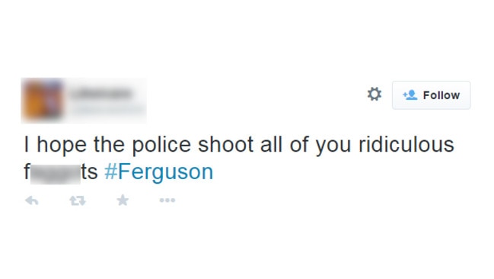Click the blurred username handle under the name
The height and width of the screenshot is (279, 494).
click(x=107, y=109)
